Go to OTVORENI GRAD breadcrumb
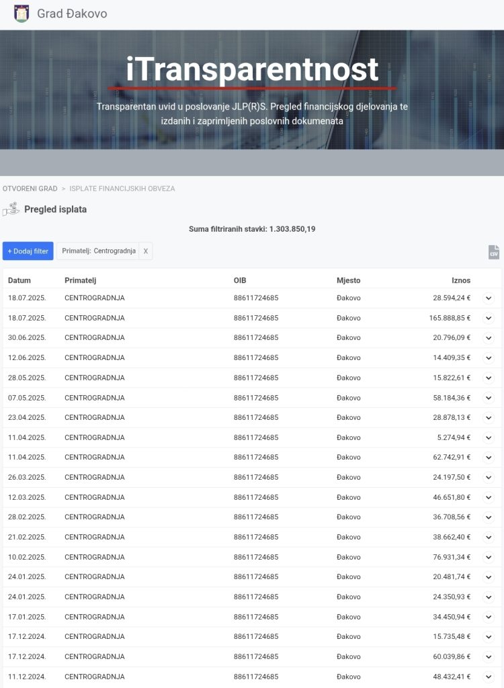This screenshot has width=504, height=688. tap(30, 189)
